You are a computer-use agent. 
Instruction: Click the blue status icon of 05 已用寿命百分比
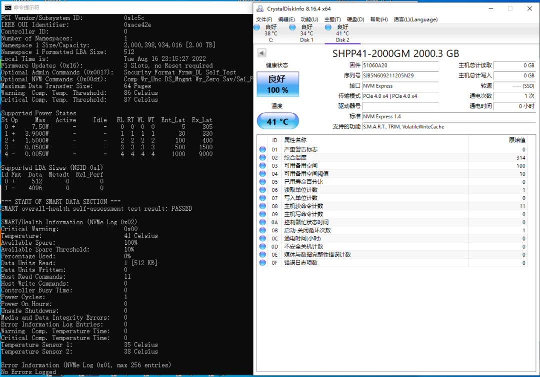pos(262,182)
